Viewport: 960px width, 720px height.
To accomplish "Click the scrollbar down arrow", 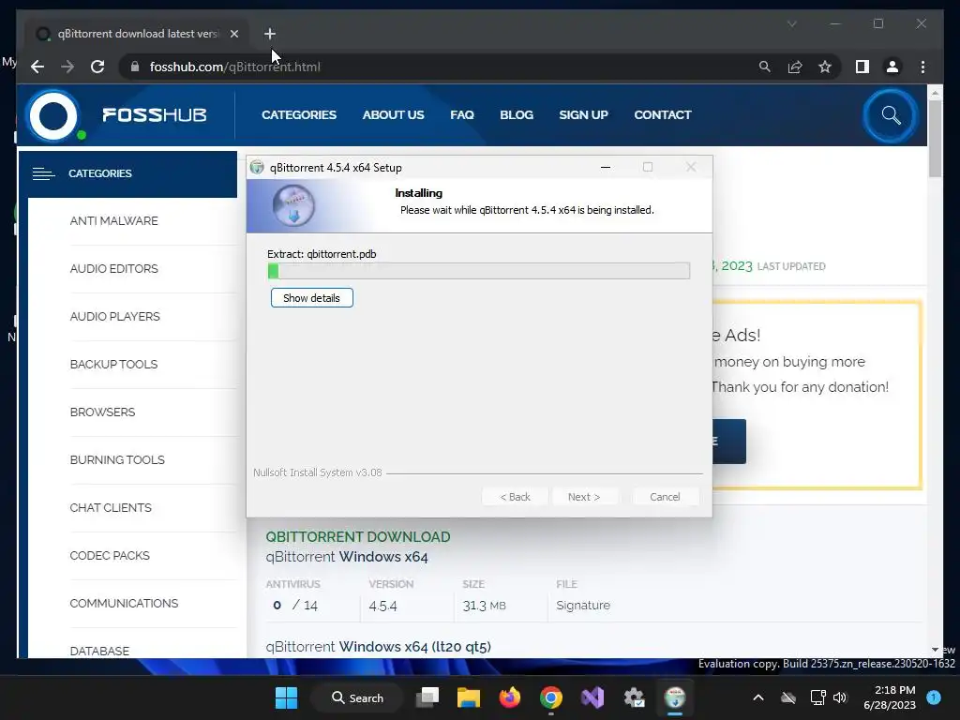I will [x=935, y=650].
